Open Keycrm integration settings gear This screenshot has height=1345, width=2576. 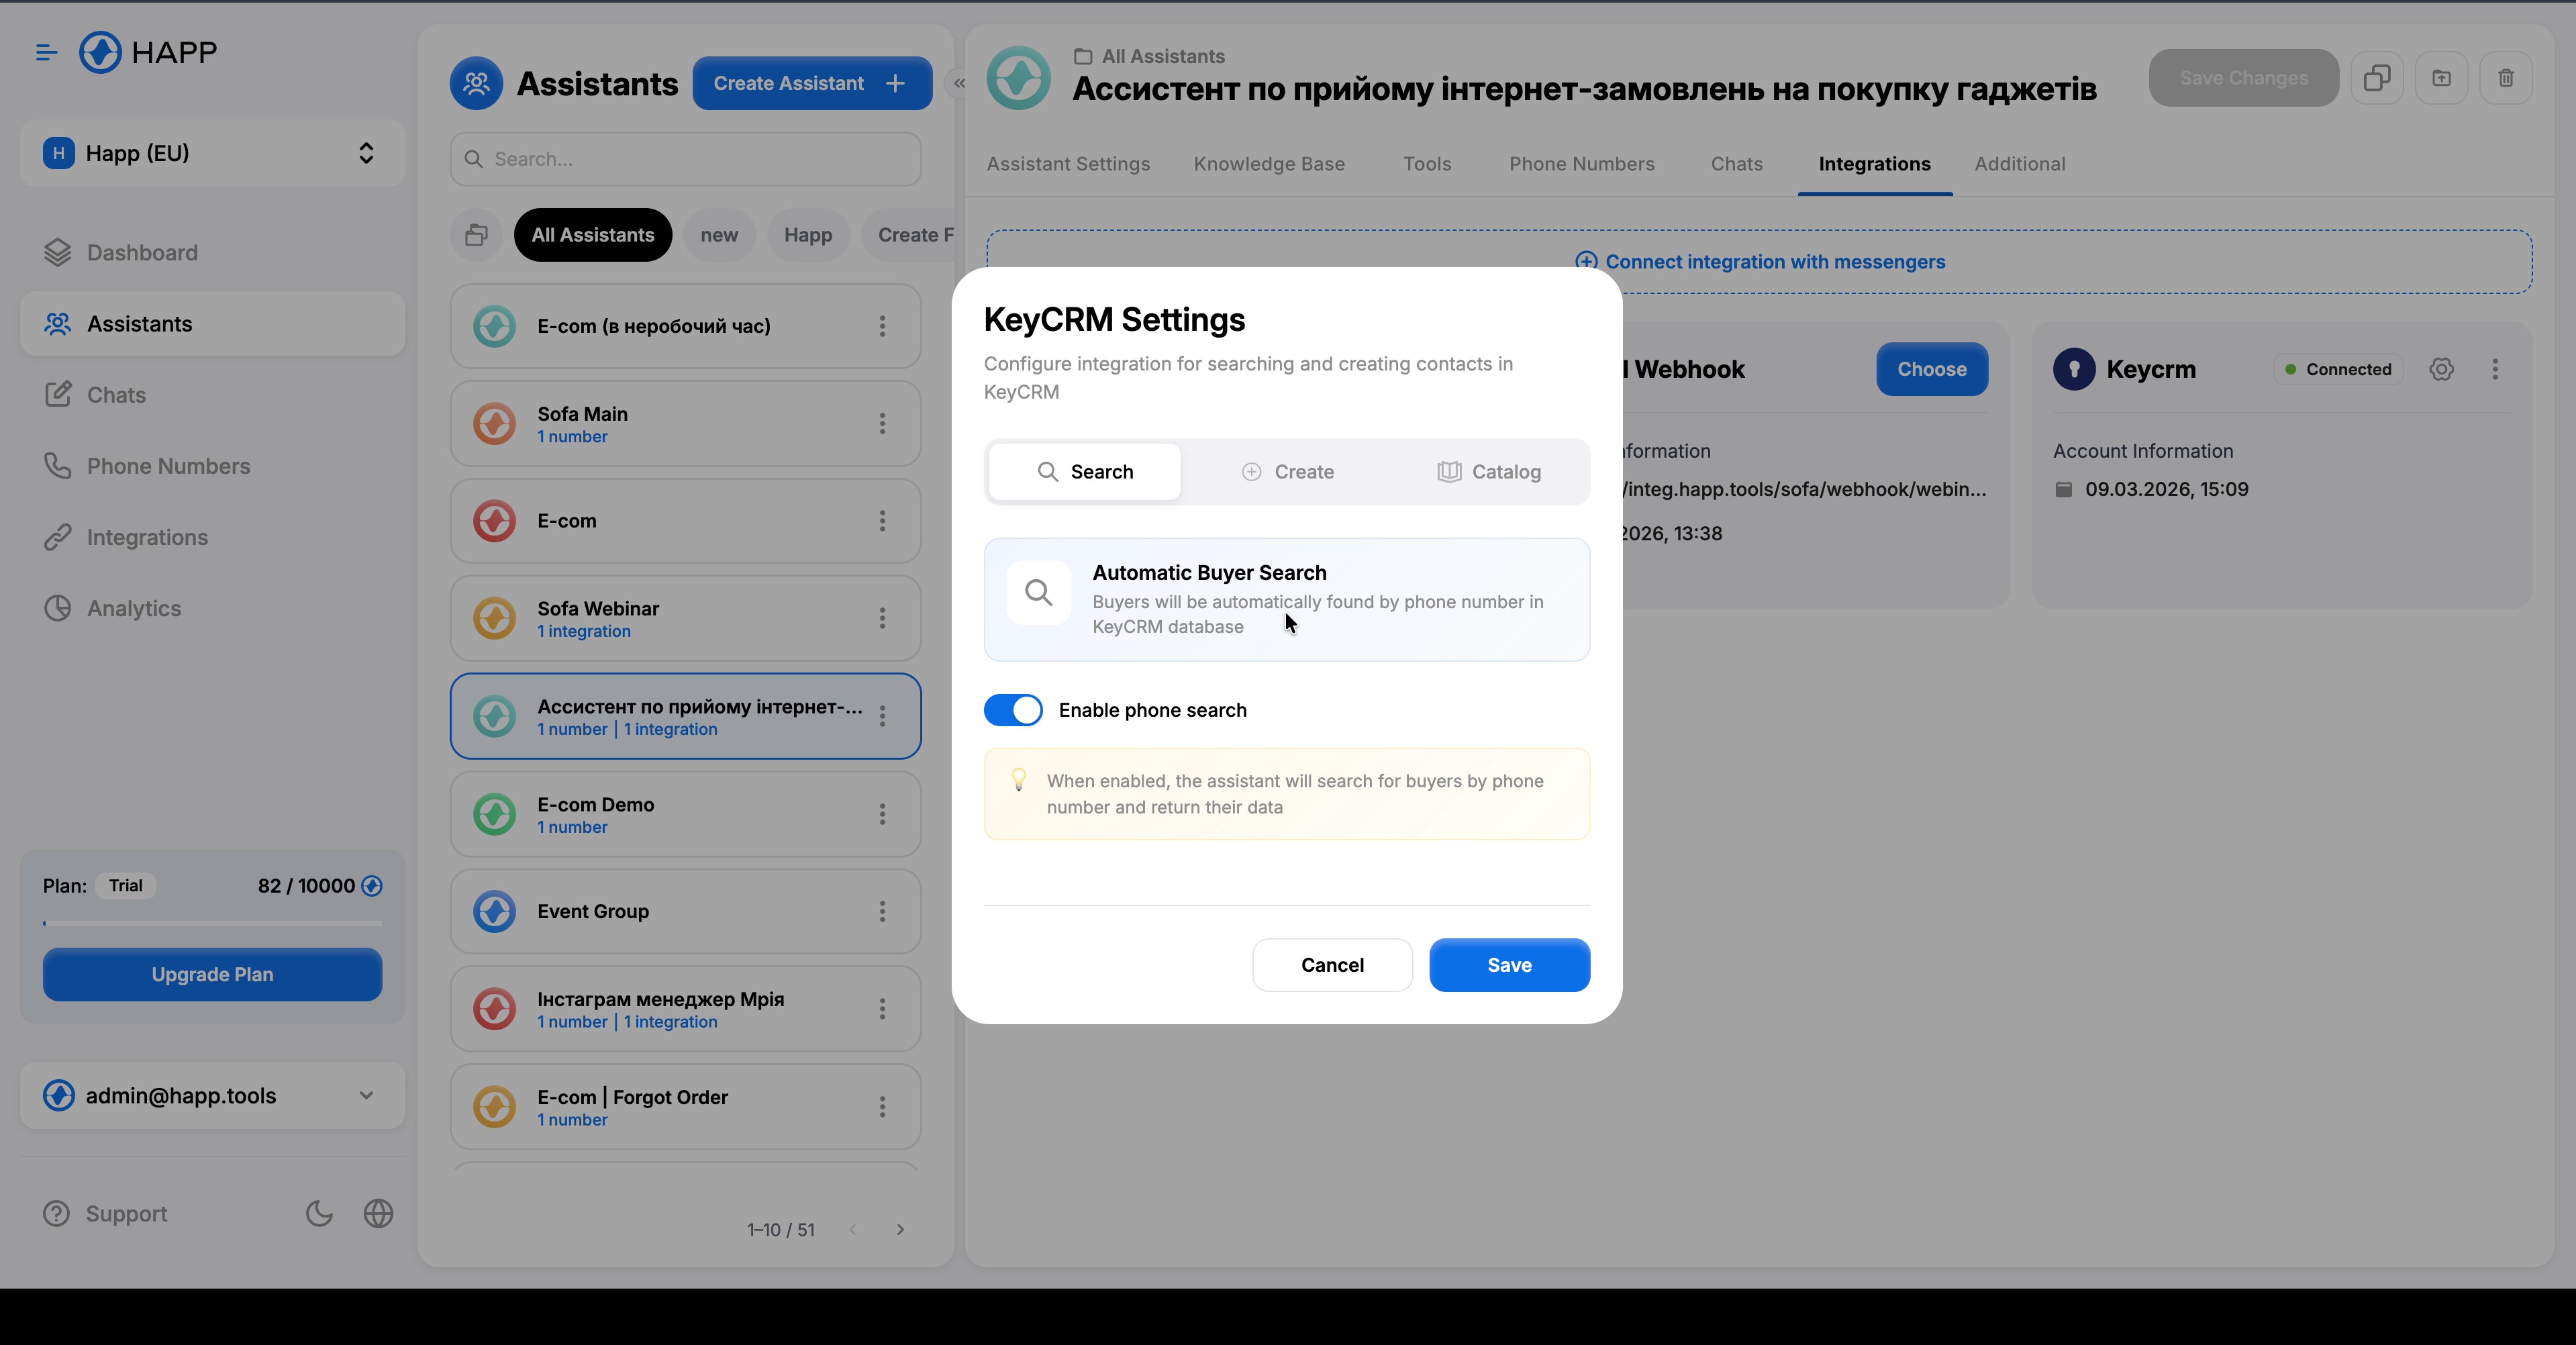point(2442,369)
